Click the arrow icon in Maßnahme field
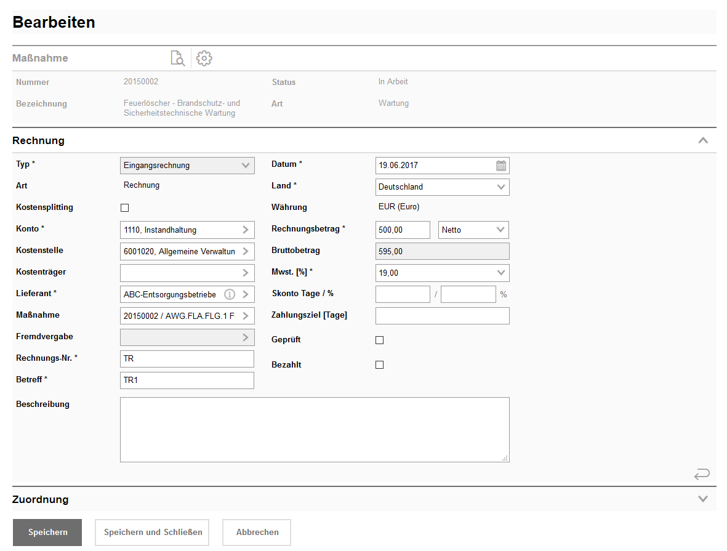The width and height of the screenshot is (727, 551). tap(246, 316)
